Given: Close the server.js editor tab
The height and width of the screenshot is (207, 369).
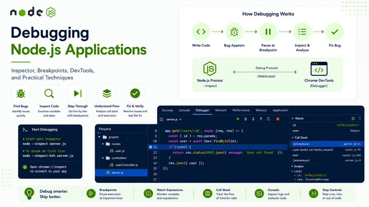Looking at the screenshot, I should click(x=181, y=119).
